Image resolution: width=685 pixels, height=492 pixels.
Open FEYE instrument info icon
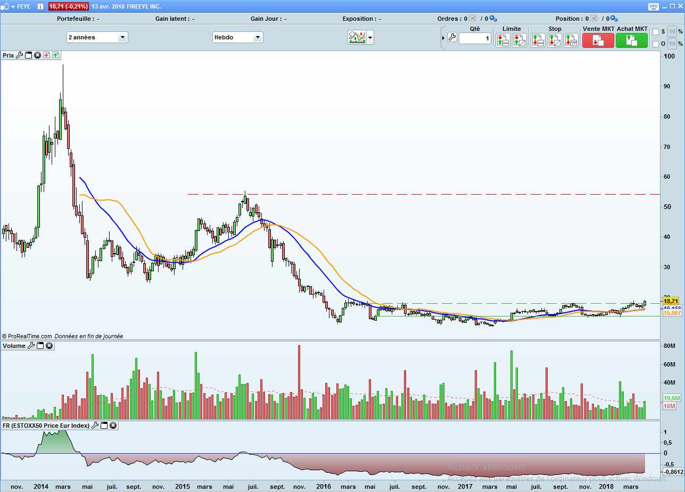40,6
